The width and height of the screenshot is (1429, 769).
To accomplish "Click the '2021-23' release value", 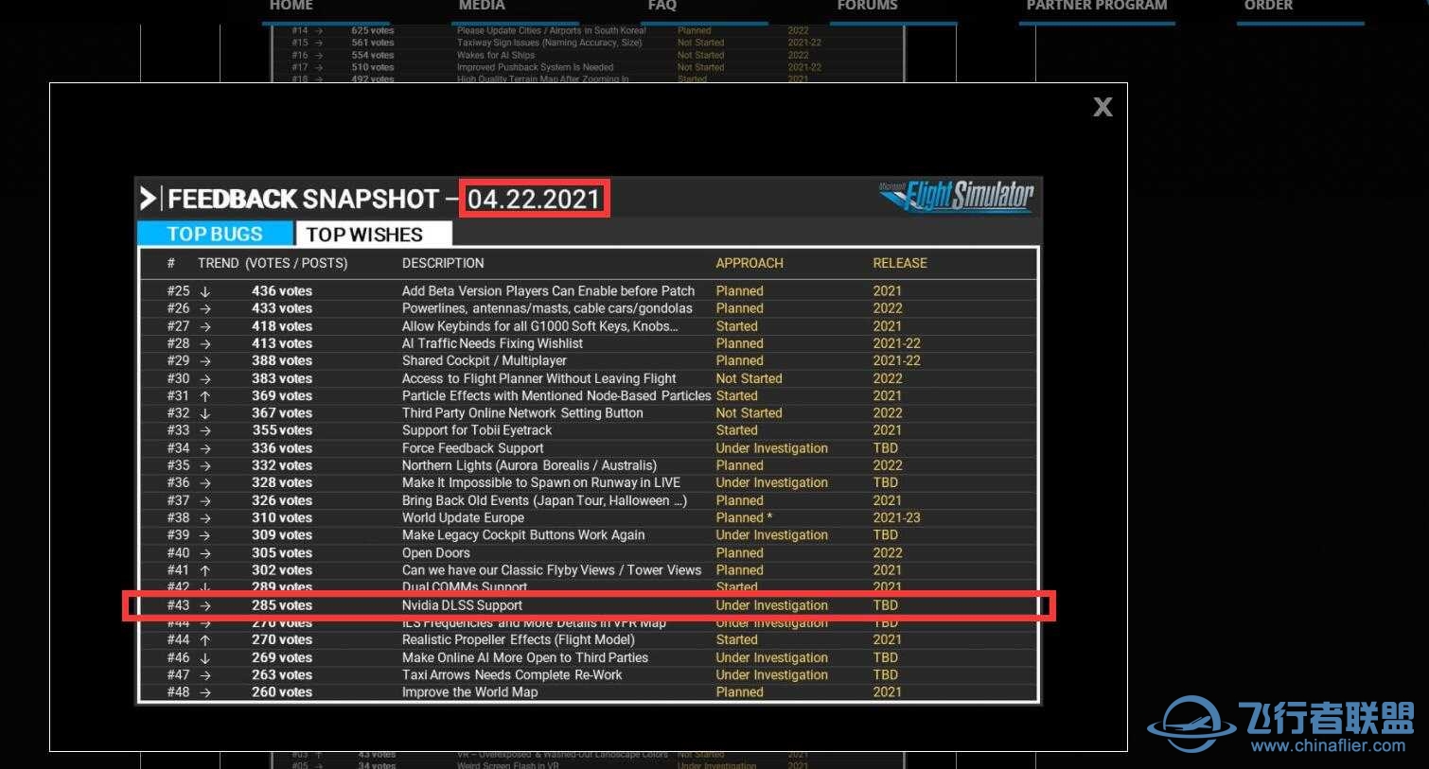I will (x=896, y=517).
